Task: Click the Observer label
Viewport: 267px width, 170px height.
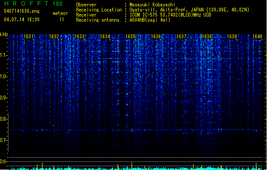Action: coord(86,5)
